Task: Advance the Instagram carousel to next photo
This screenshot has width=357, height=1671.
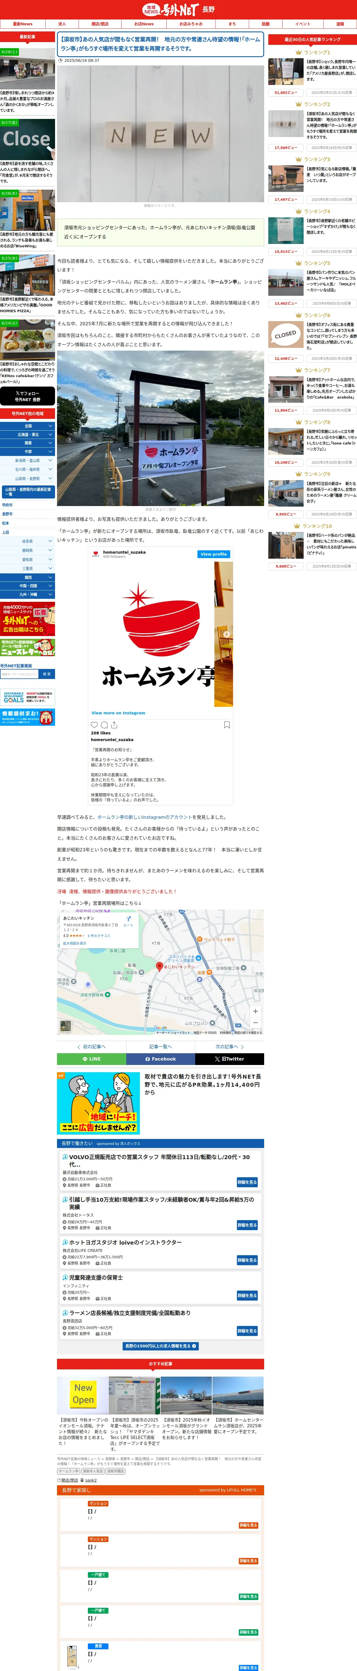Action: [x=227, y=634]
